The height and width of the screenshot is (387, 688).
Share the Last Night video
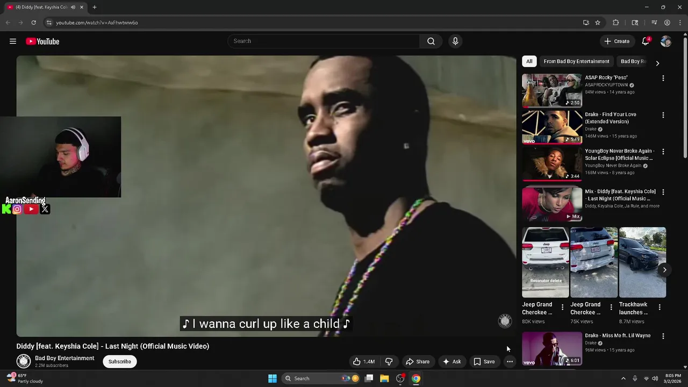pyautogui.click(x=418, y=362)
